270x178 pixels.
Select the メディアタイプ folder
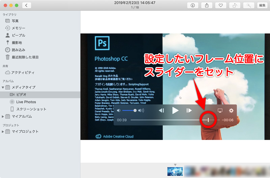(x=40, y=87)
